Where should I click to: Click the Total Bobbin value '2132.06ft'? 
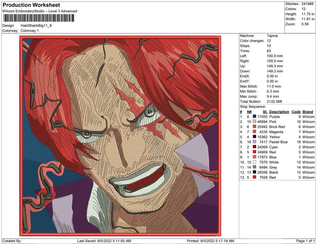(274, 102)
